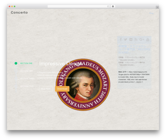Select the Section Three marker dot
Viewport: 166px width, 140px height.
pos(16,78)
